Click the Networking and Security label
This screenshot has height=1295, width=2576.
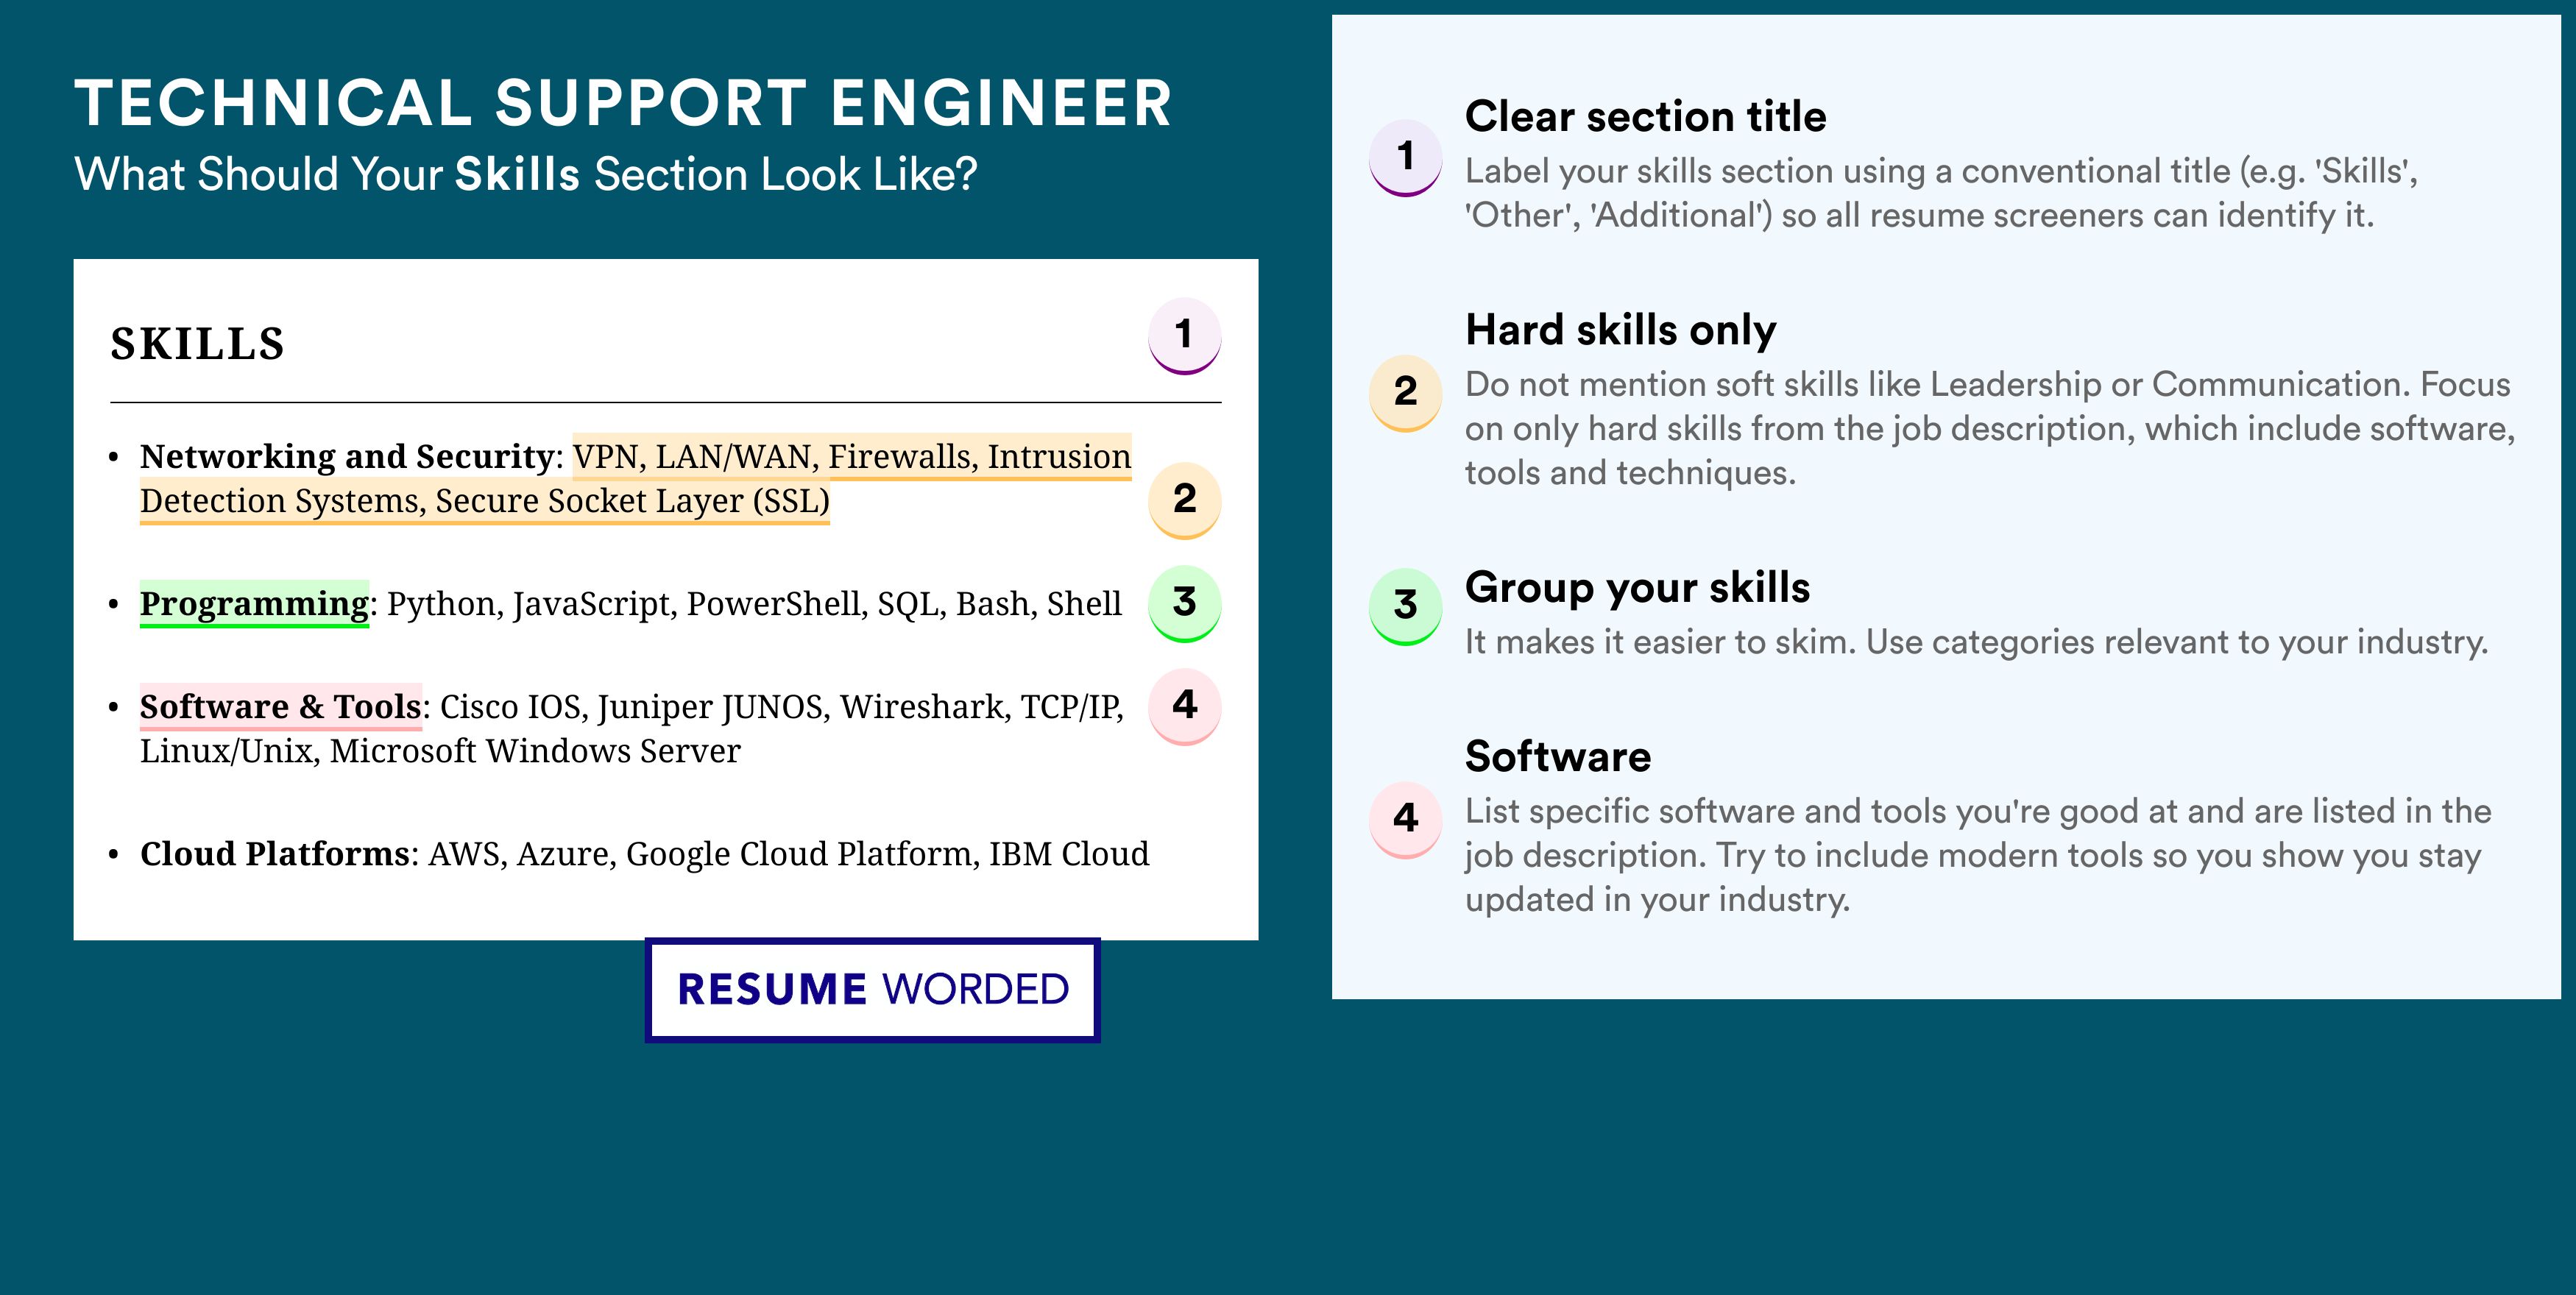(x=347, y=457)
